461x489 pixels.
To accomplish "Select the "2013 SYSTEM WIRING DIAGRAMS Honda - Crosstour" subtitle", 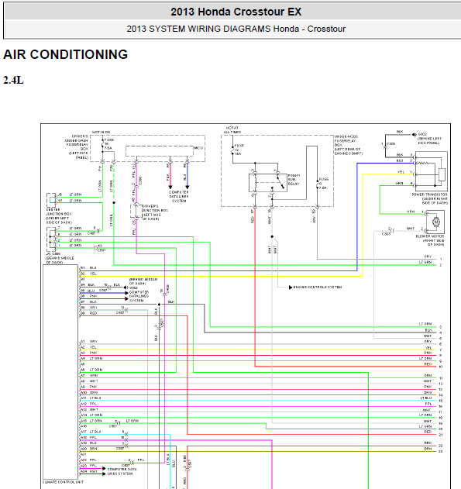I will click(x=236, y=29).
